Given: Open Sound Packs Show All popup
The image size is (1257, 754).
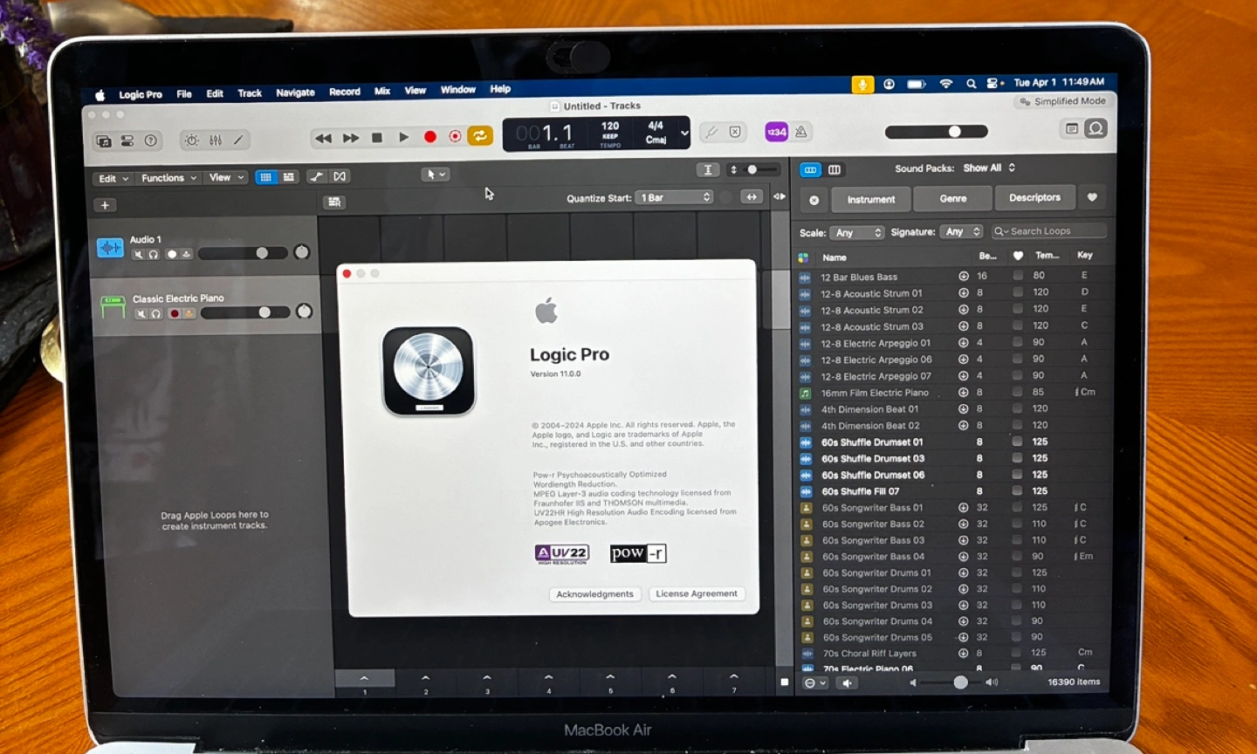Looking at the screenshot, I should [989, 168].
